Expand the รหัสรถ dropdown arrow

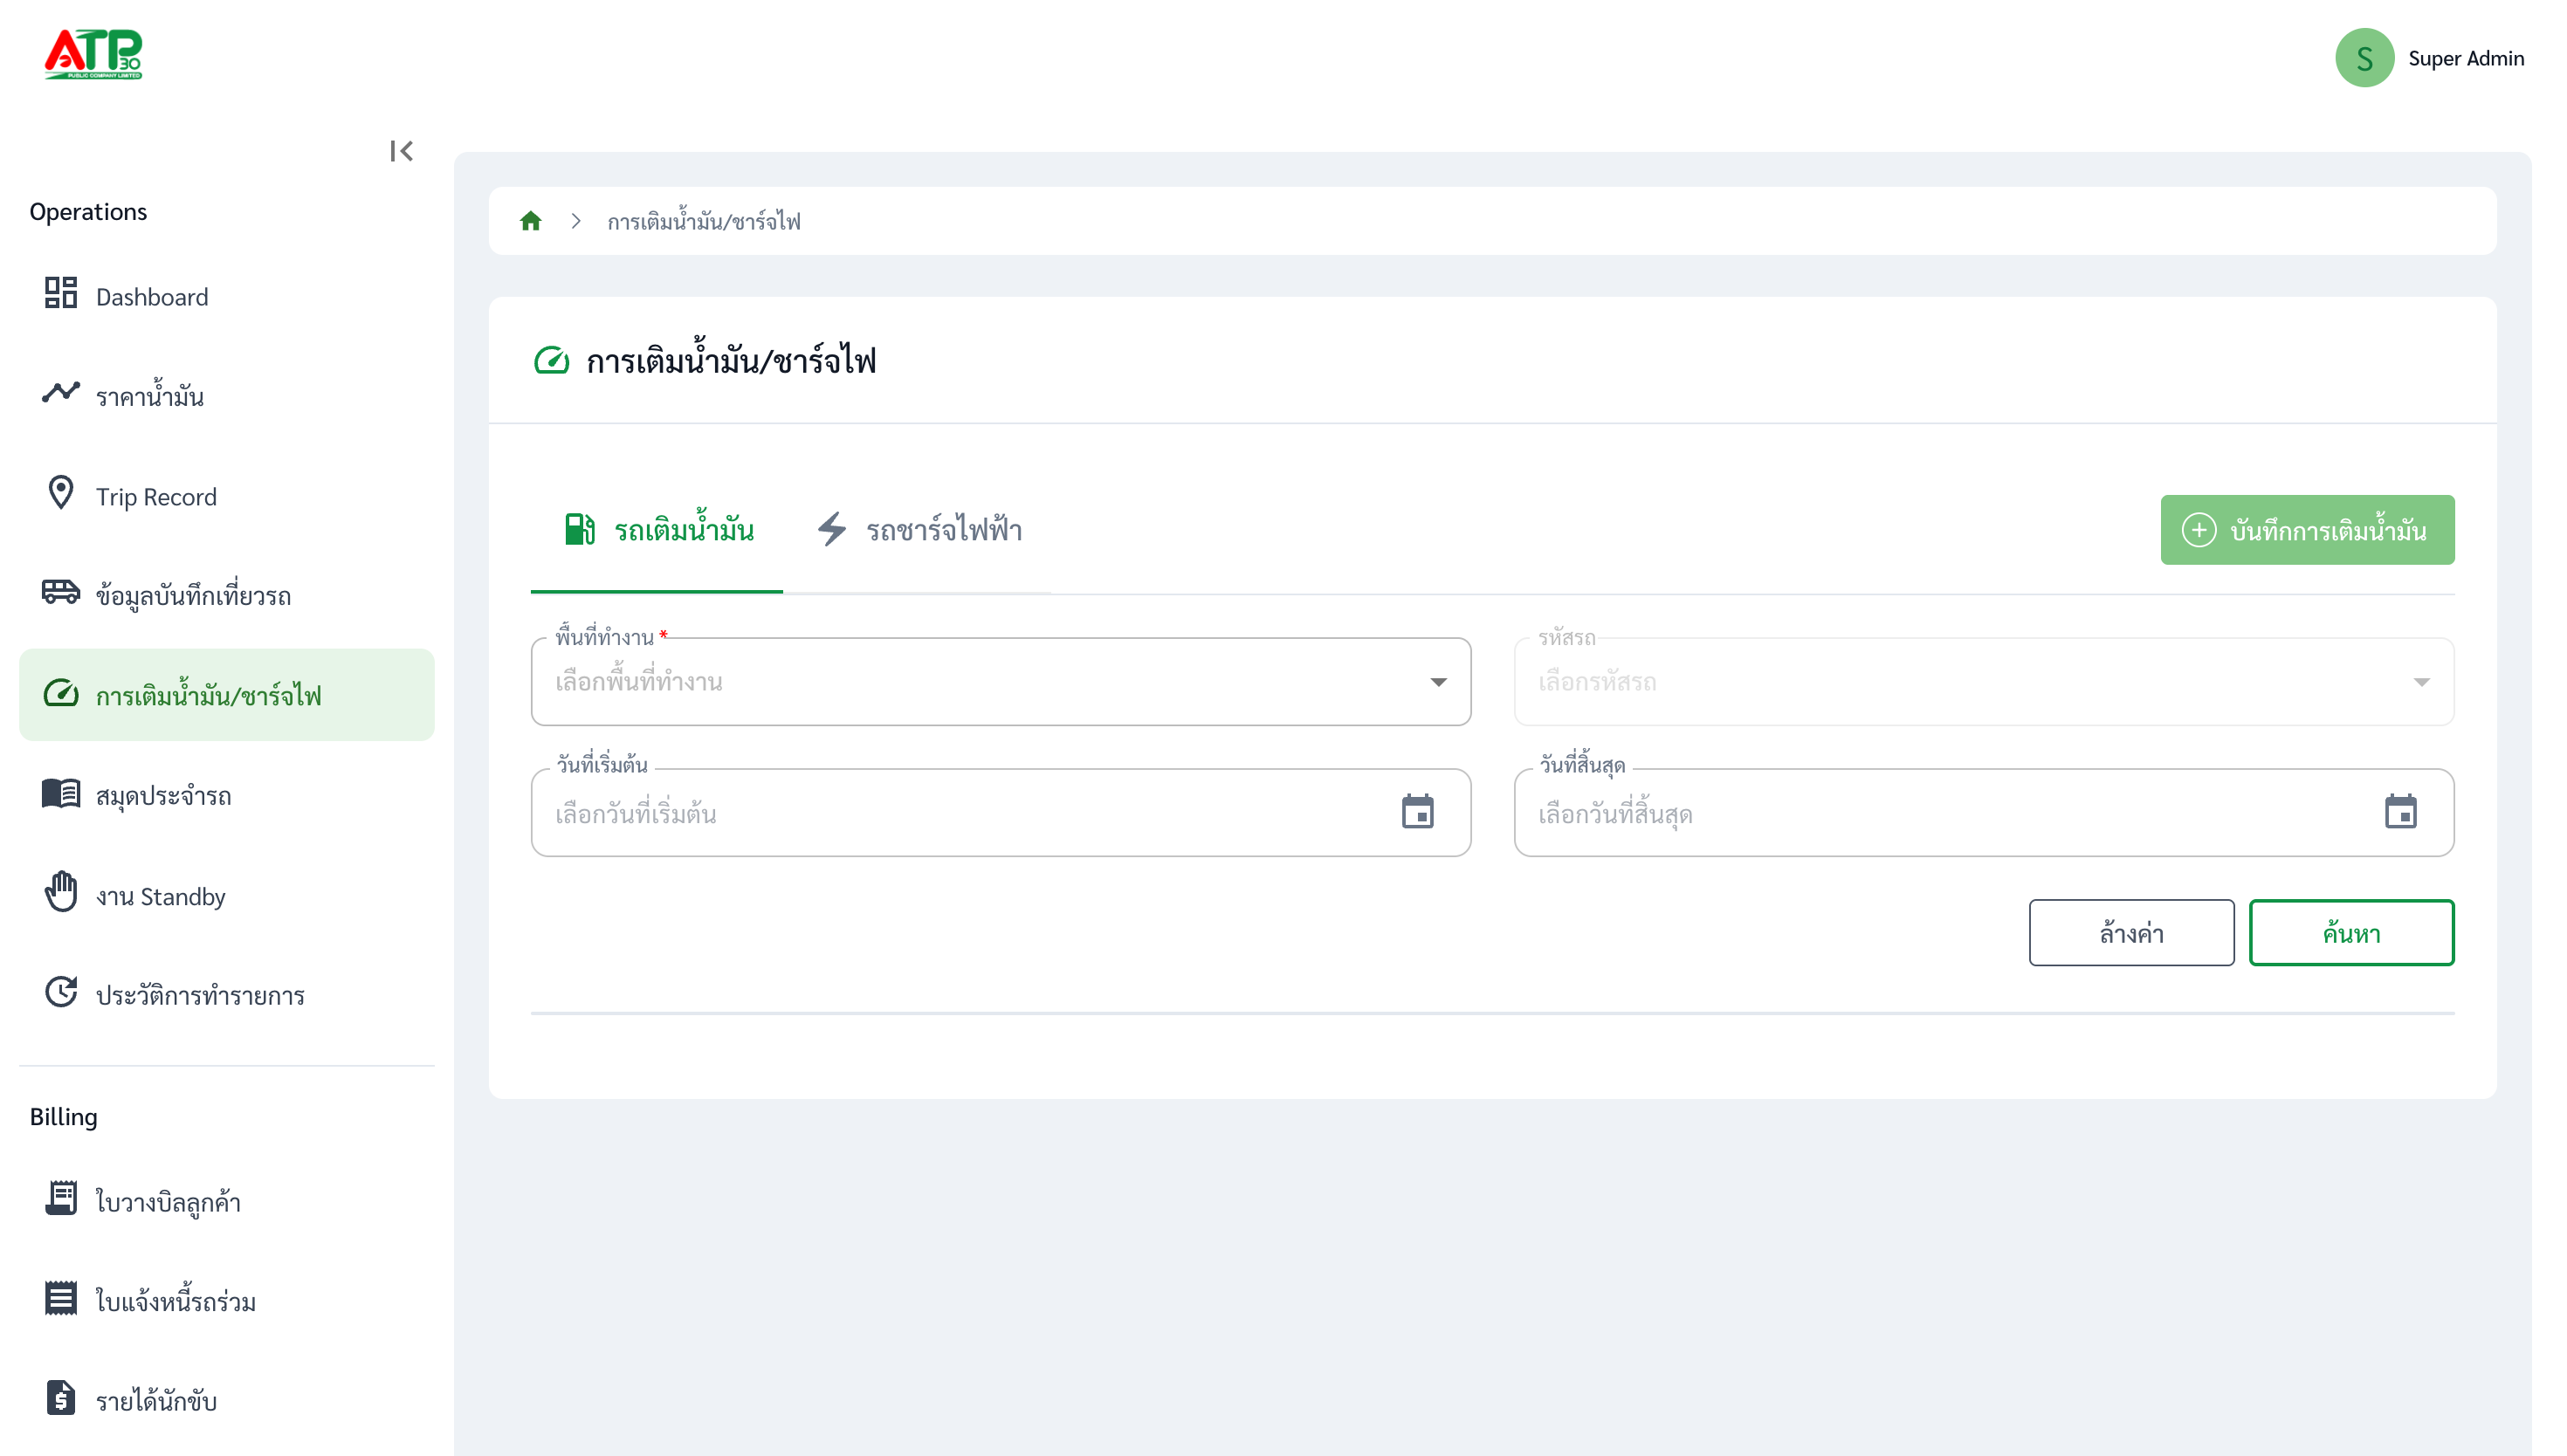coord(2421,682)
